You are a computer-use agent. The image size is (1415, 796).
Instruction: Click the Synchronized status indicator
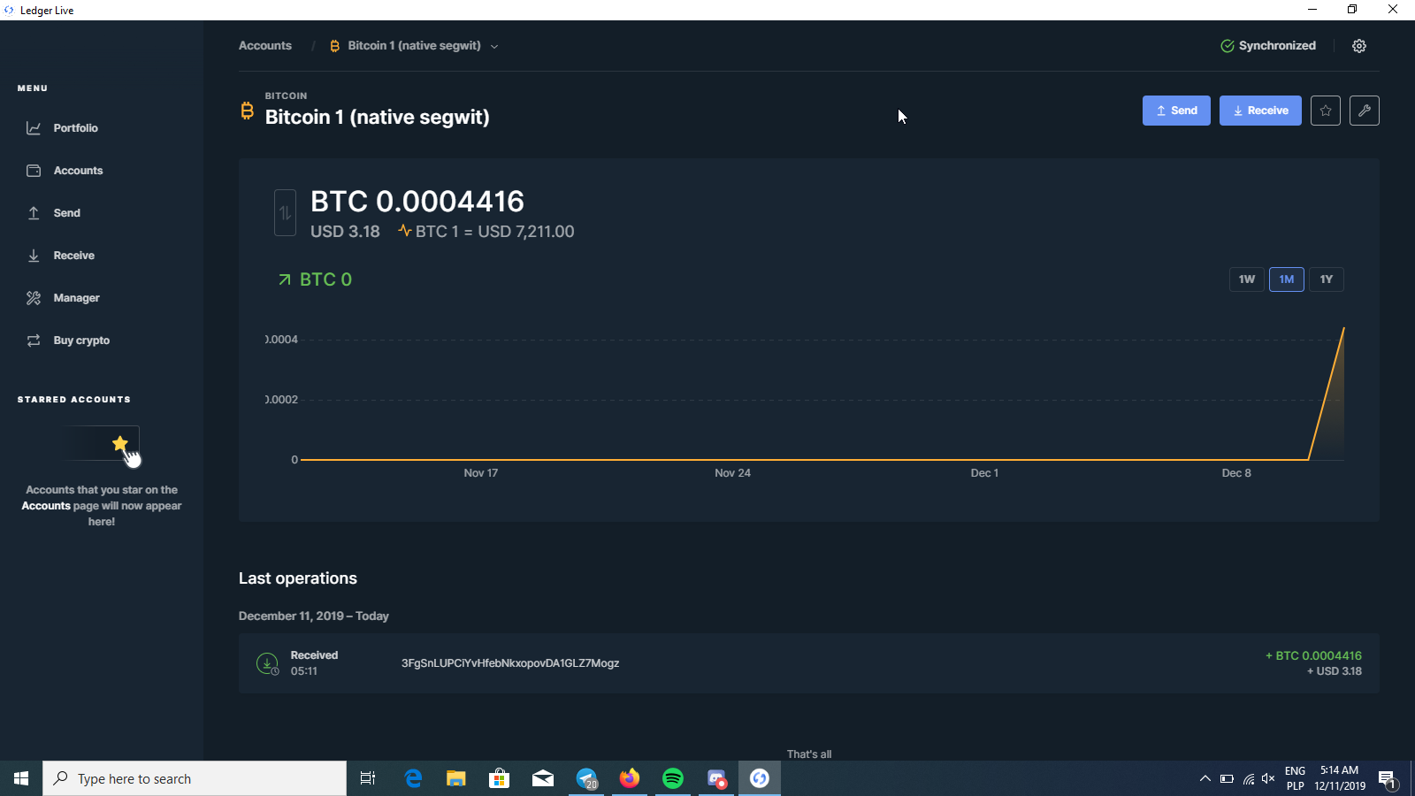(x=1268, y=46)
